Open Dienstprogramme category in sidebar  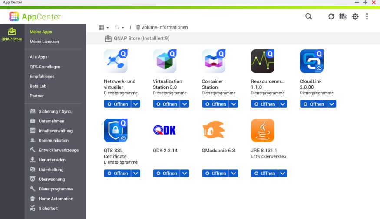coord(56,189)
